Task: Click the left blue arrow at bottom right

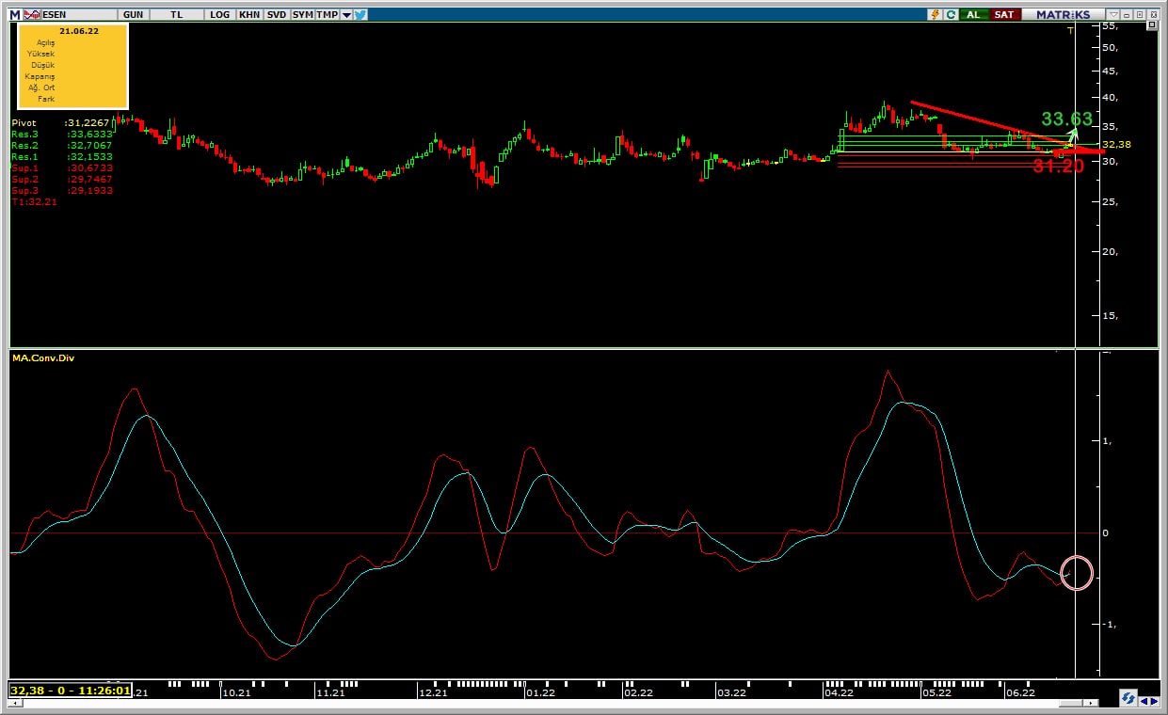Action: click(1144, 700)
